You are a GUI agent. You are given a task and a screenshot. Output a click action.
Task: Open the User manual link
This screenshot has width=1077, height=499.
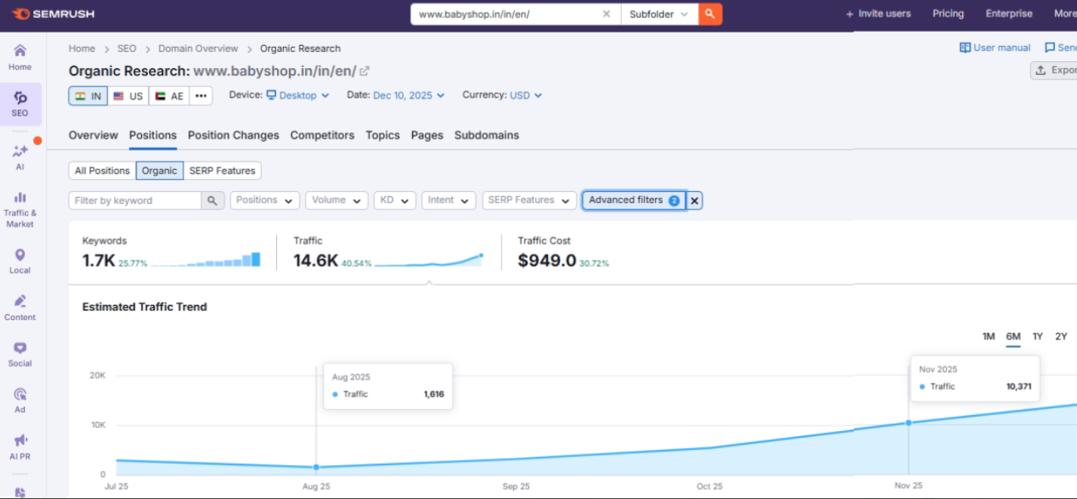point(995,48)
